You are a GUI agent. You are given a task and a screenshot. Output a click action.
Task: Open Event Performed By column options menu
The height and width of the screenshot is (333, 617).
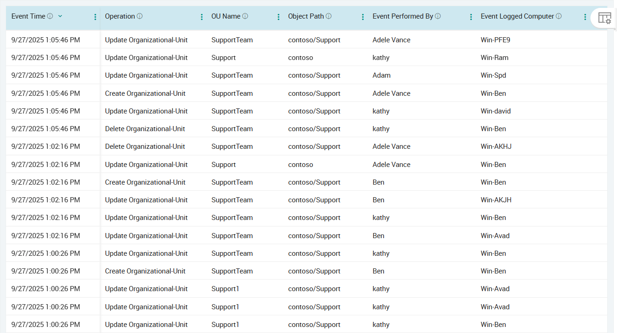(x=471, y=17)
